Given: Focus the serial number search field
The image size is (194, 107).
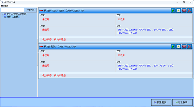Looking at the screenshot, I should tap(12, 10).
